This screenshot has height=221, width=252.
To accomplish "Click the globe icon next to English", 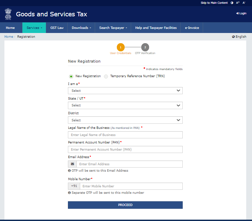I will pyautogui.click(x=233, y=37).
